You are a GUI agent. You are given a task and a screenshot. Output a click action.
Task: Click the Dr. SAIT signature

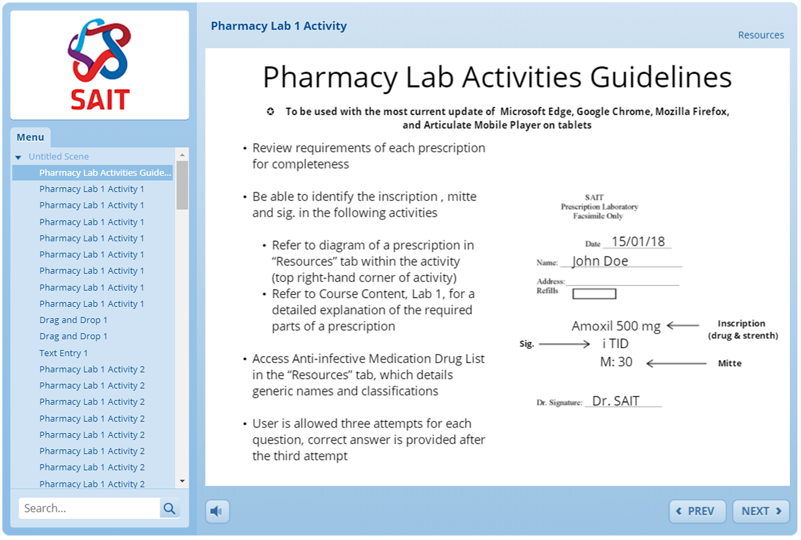pyautogui.click(x=615, y=401)
